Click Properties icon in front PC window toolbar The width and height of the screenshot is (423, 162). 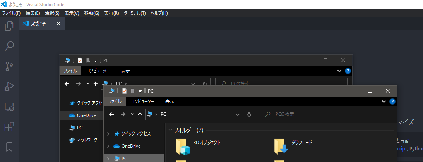(124, 91)
